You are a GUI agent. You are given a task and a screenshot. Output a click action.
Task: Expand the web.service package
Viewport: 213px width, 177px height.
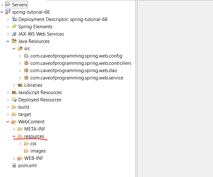click(x=20, y=78)
